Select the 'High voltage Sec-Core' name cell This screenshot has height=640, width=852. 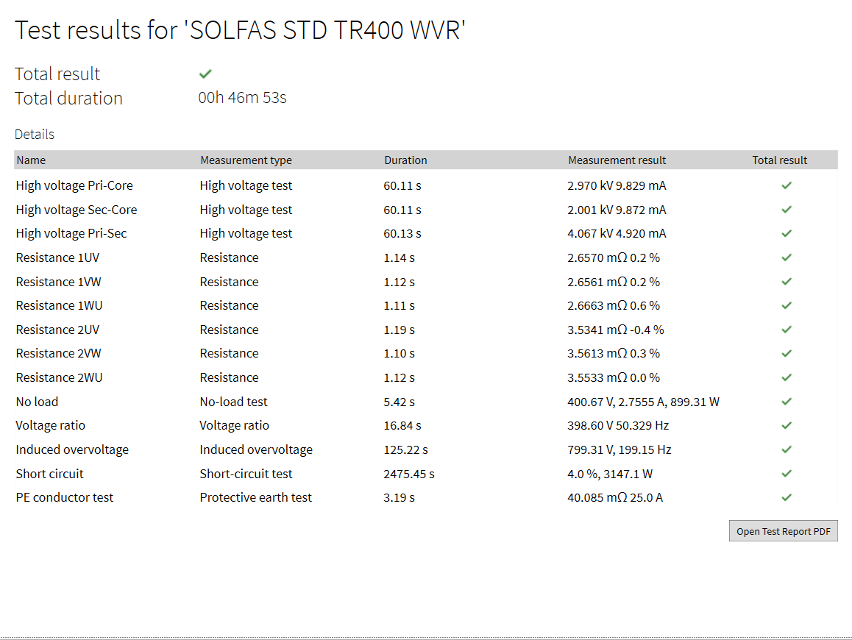coord(77,210)
